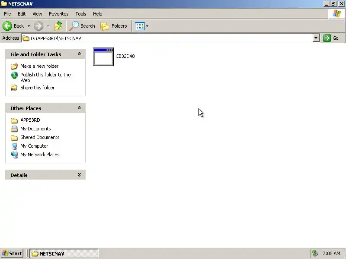346x259 pixels.
Task: Open the Search pane
Action: 82,26
